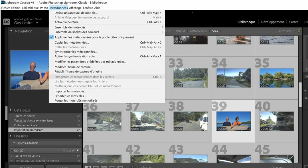Click the plus icon in the right panel strip

click(305, 91)
